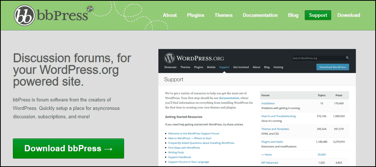Open Documentation in bbPress navigation
This screenshot has height=167, width=376.
pos(260,15)
